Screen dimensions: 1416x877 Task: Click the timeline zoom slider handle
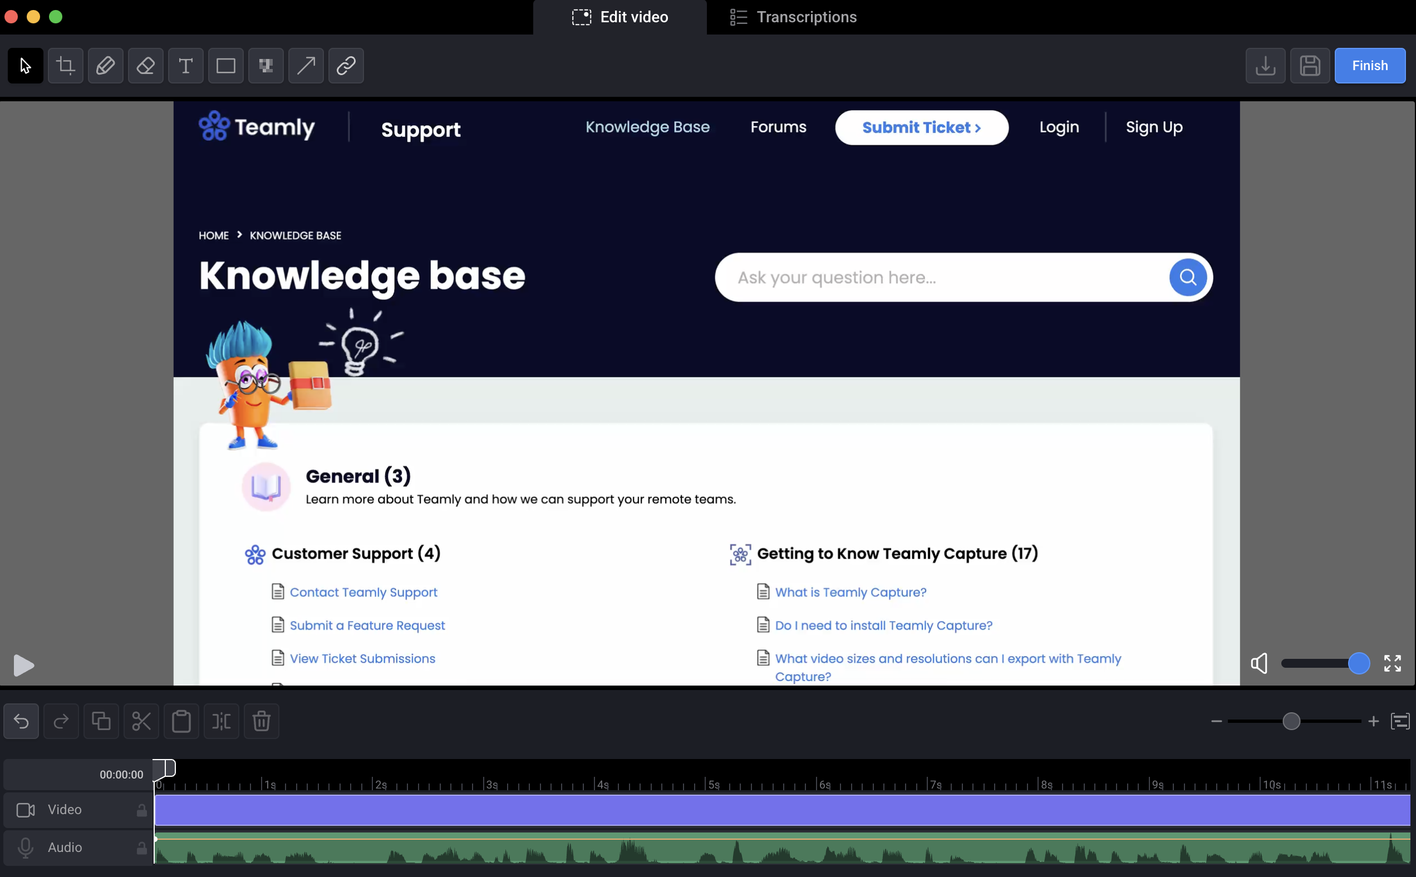tap(1291, 721)
